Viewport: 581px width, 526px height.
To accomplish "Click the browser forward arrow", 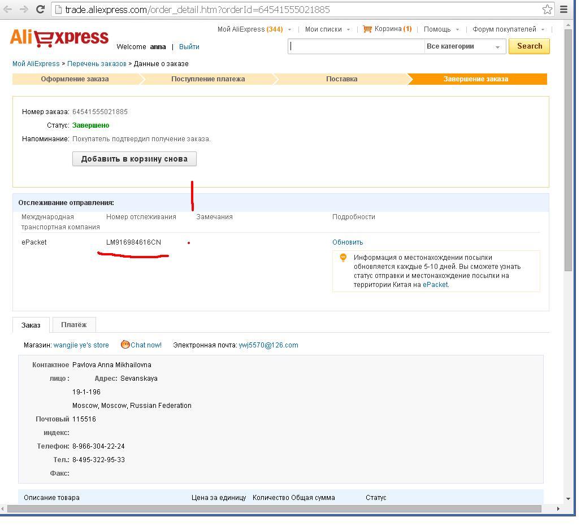I will tap(24, 9).
